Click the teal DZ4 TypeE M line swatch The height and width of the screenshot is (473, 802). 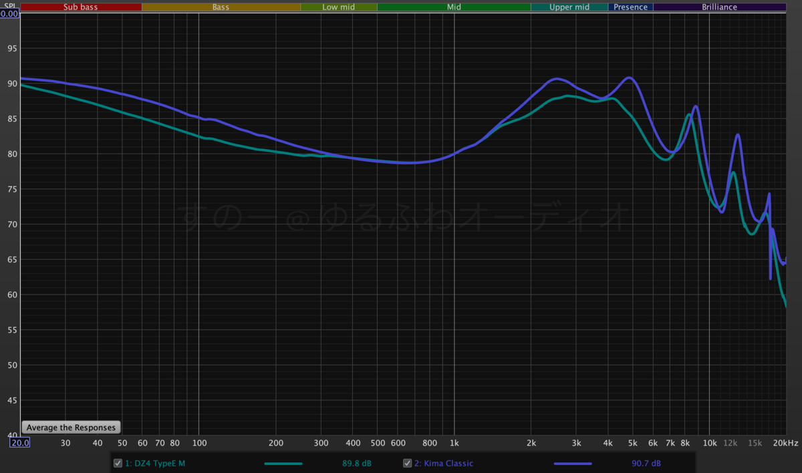pyautogui.click(x=283, y=463)
